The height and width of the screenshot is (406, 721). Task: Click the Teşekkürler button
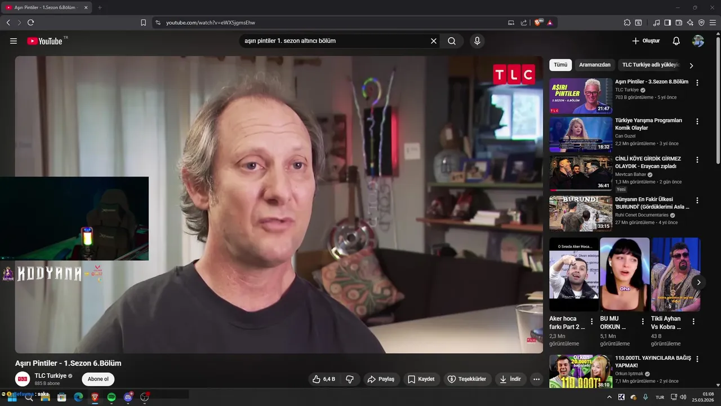[x=467, y=379]
